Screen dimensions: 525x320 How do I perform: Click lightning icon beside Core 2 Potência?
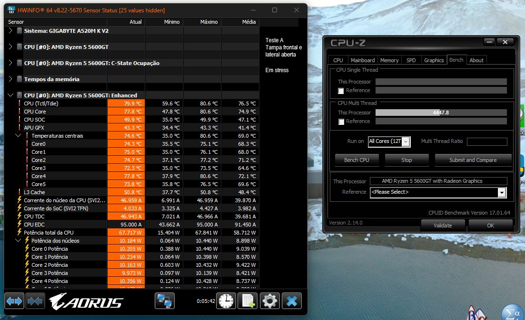click(27, 264)
